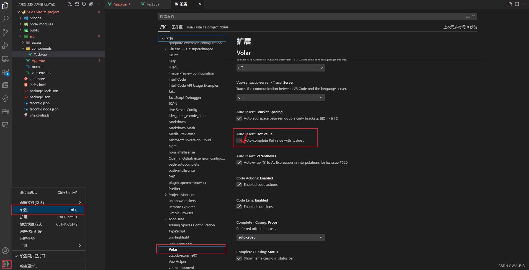Expand the .vscode folder

pyautogui.click(x=20, y=18)
